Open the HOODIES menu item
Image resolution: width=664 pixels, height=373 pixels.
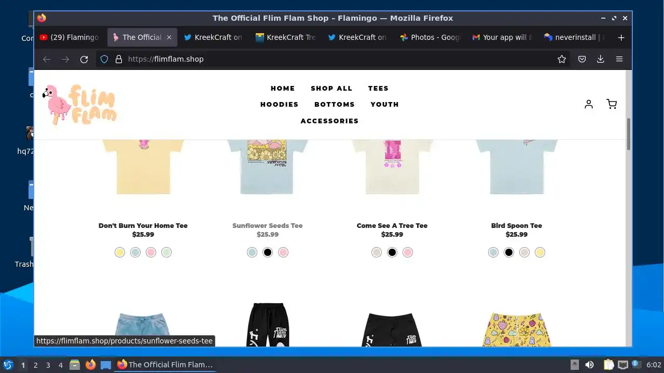click(280, 105)
